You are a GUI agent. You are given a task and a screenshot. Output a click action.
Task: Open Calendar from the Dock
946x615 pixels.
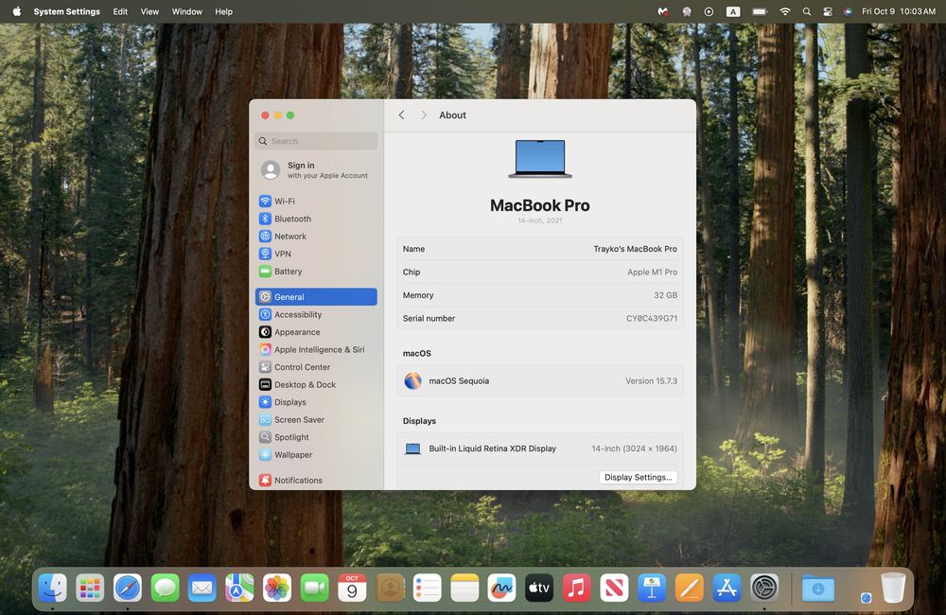352,588
